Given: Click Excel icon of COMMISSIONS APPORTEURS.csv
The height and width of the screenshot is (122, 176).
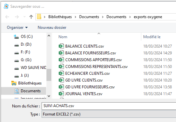Looking at the screenshot, I should click(61, 60).
